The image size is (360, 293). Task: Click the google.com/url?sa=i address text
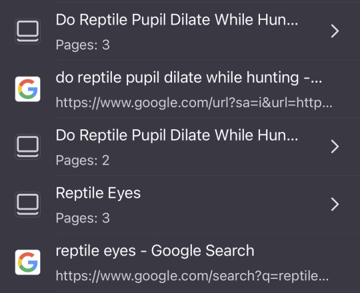(194, 103)
